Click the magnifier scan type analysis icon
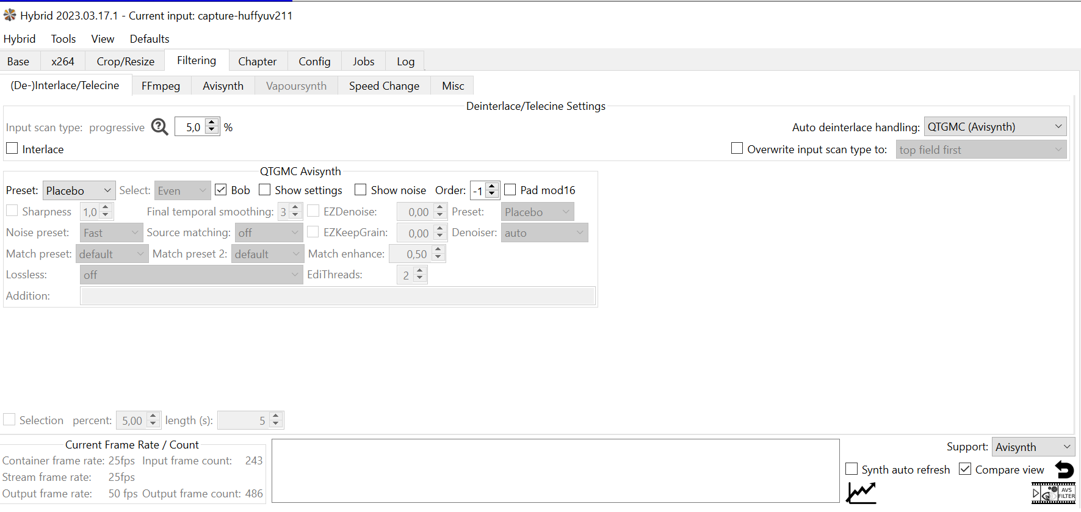The height and width of the screenshot is (512, 1081). tap(159, 127)
